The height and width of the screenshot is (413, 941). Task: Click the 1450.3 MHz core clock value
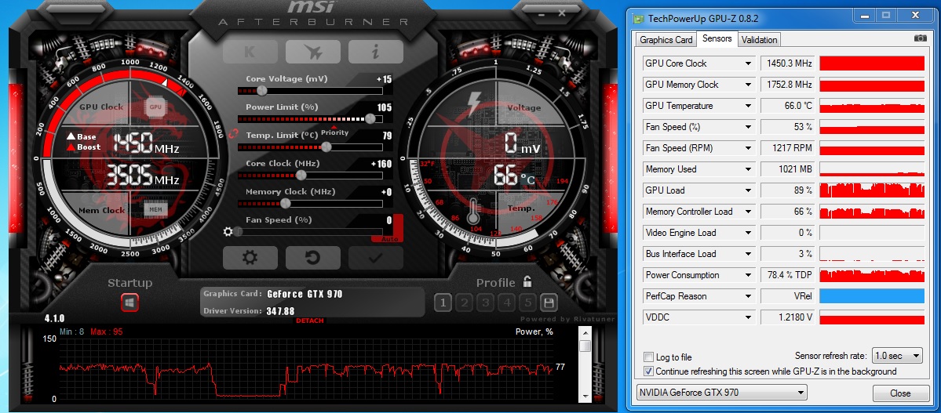click(787, 63)
